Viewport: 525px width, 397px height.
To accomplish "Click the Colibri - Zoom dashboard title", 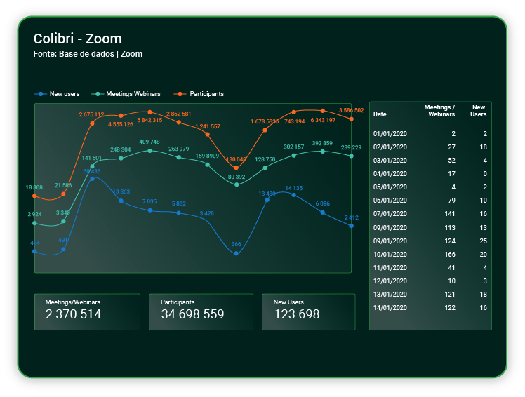I will 78,39.
